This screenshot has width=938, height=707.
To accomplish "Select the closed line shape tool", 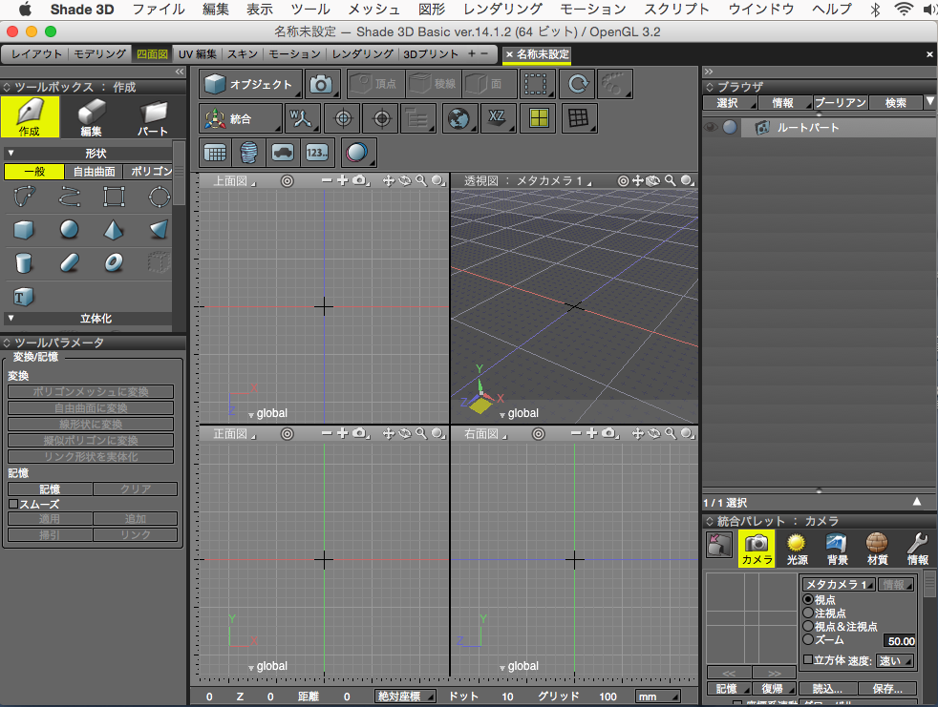I will pyautogui.click(x=24, y=196).
